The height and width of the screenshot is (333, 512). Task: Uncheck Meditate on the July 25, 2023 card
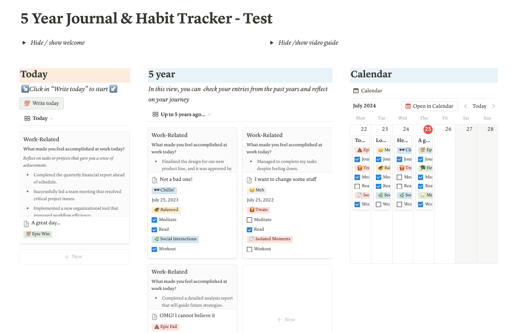tap(155, 220)
